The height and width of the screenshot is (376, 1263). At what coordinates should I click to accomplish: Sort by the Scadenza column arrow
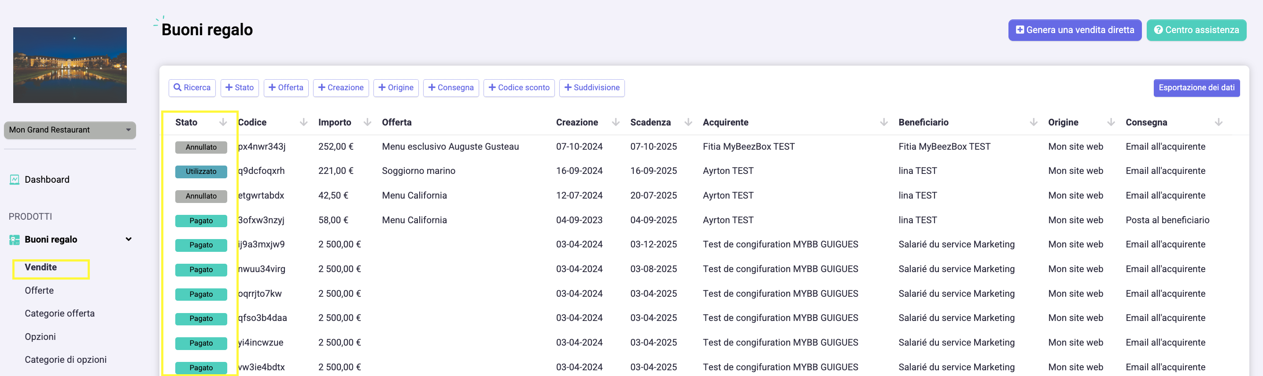point(688,122)
